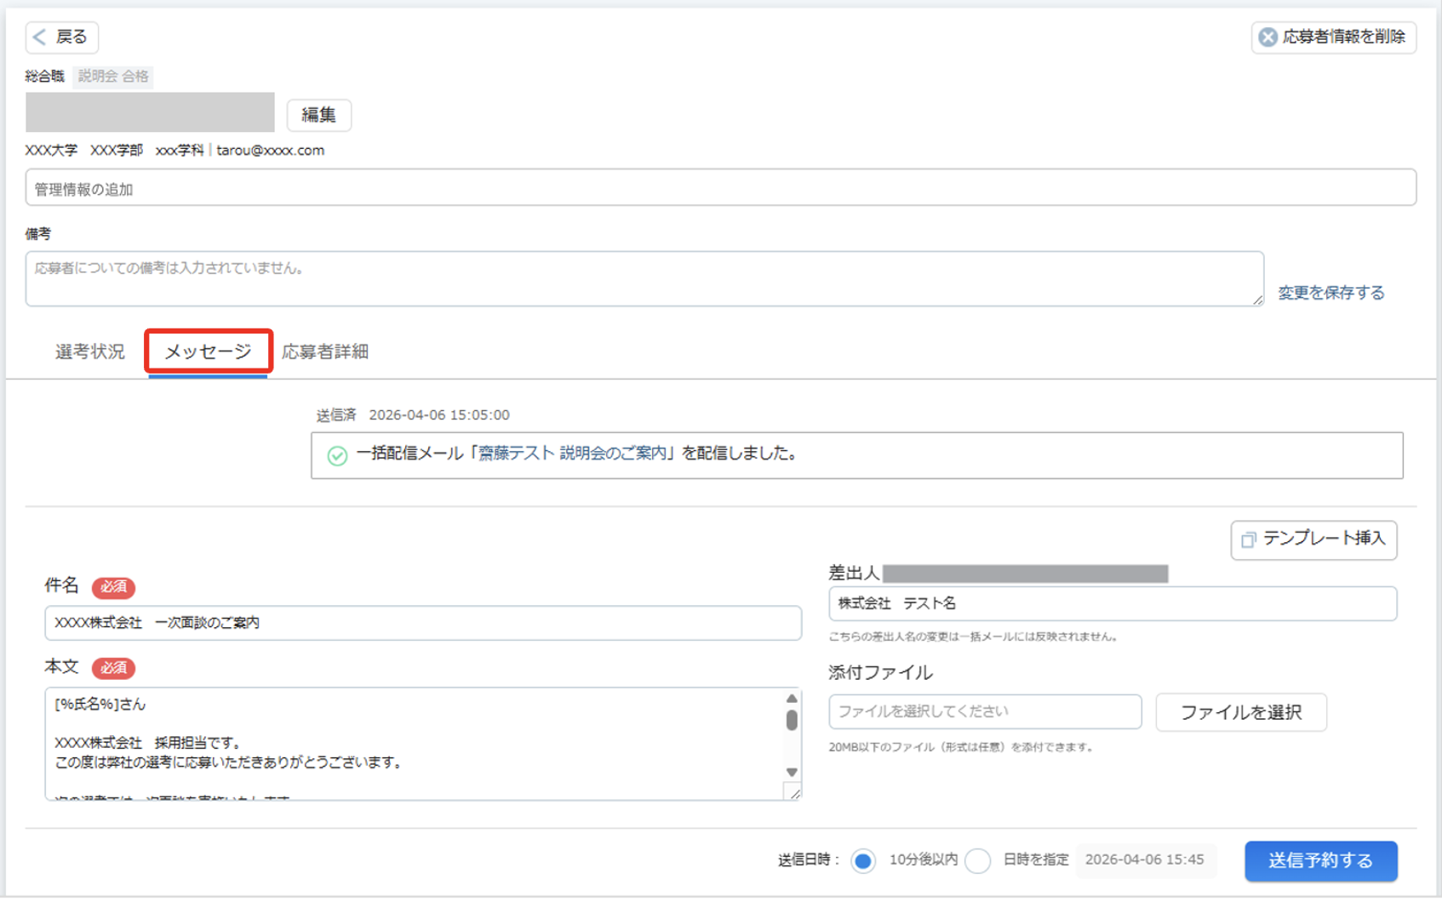Click the 差出人 sender name field
Image resolution: width=1442 pixels, height=902 pixels.
[x=1113, y=603]
